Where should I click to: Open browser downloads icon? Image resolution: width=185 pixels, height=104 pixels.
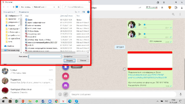point(182,8)
